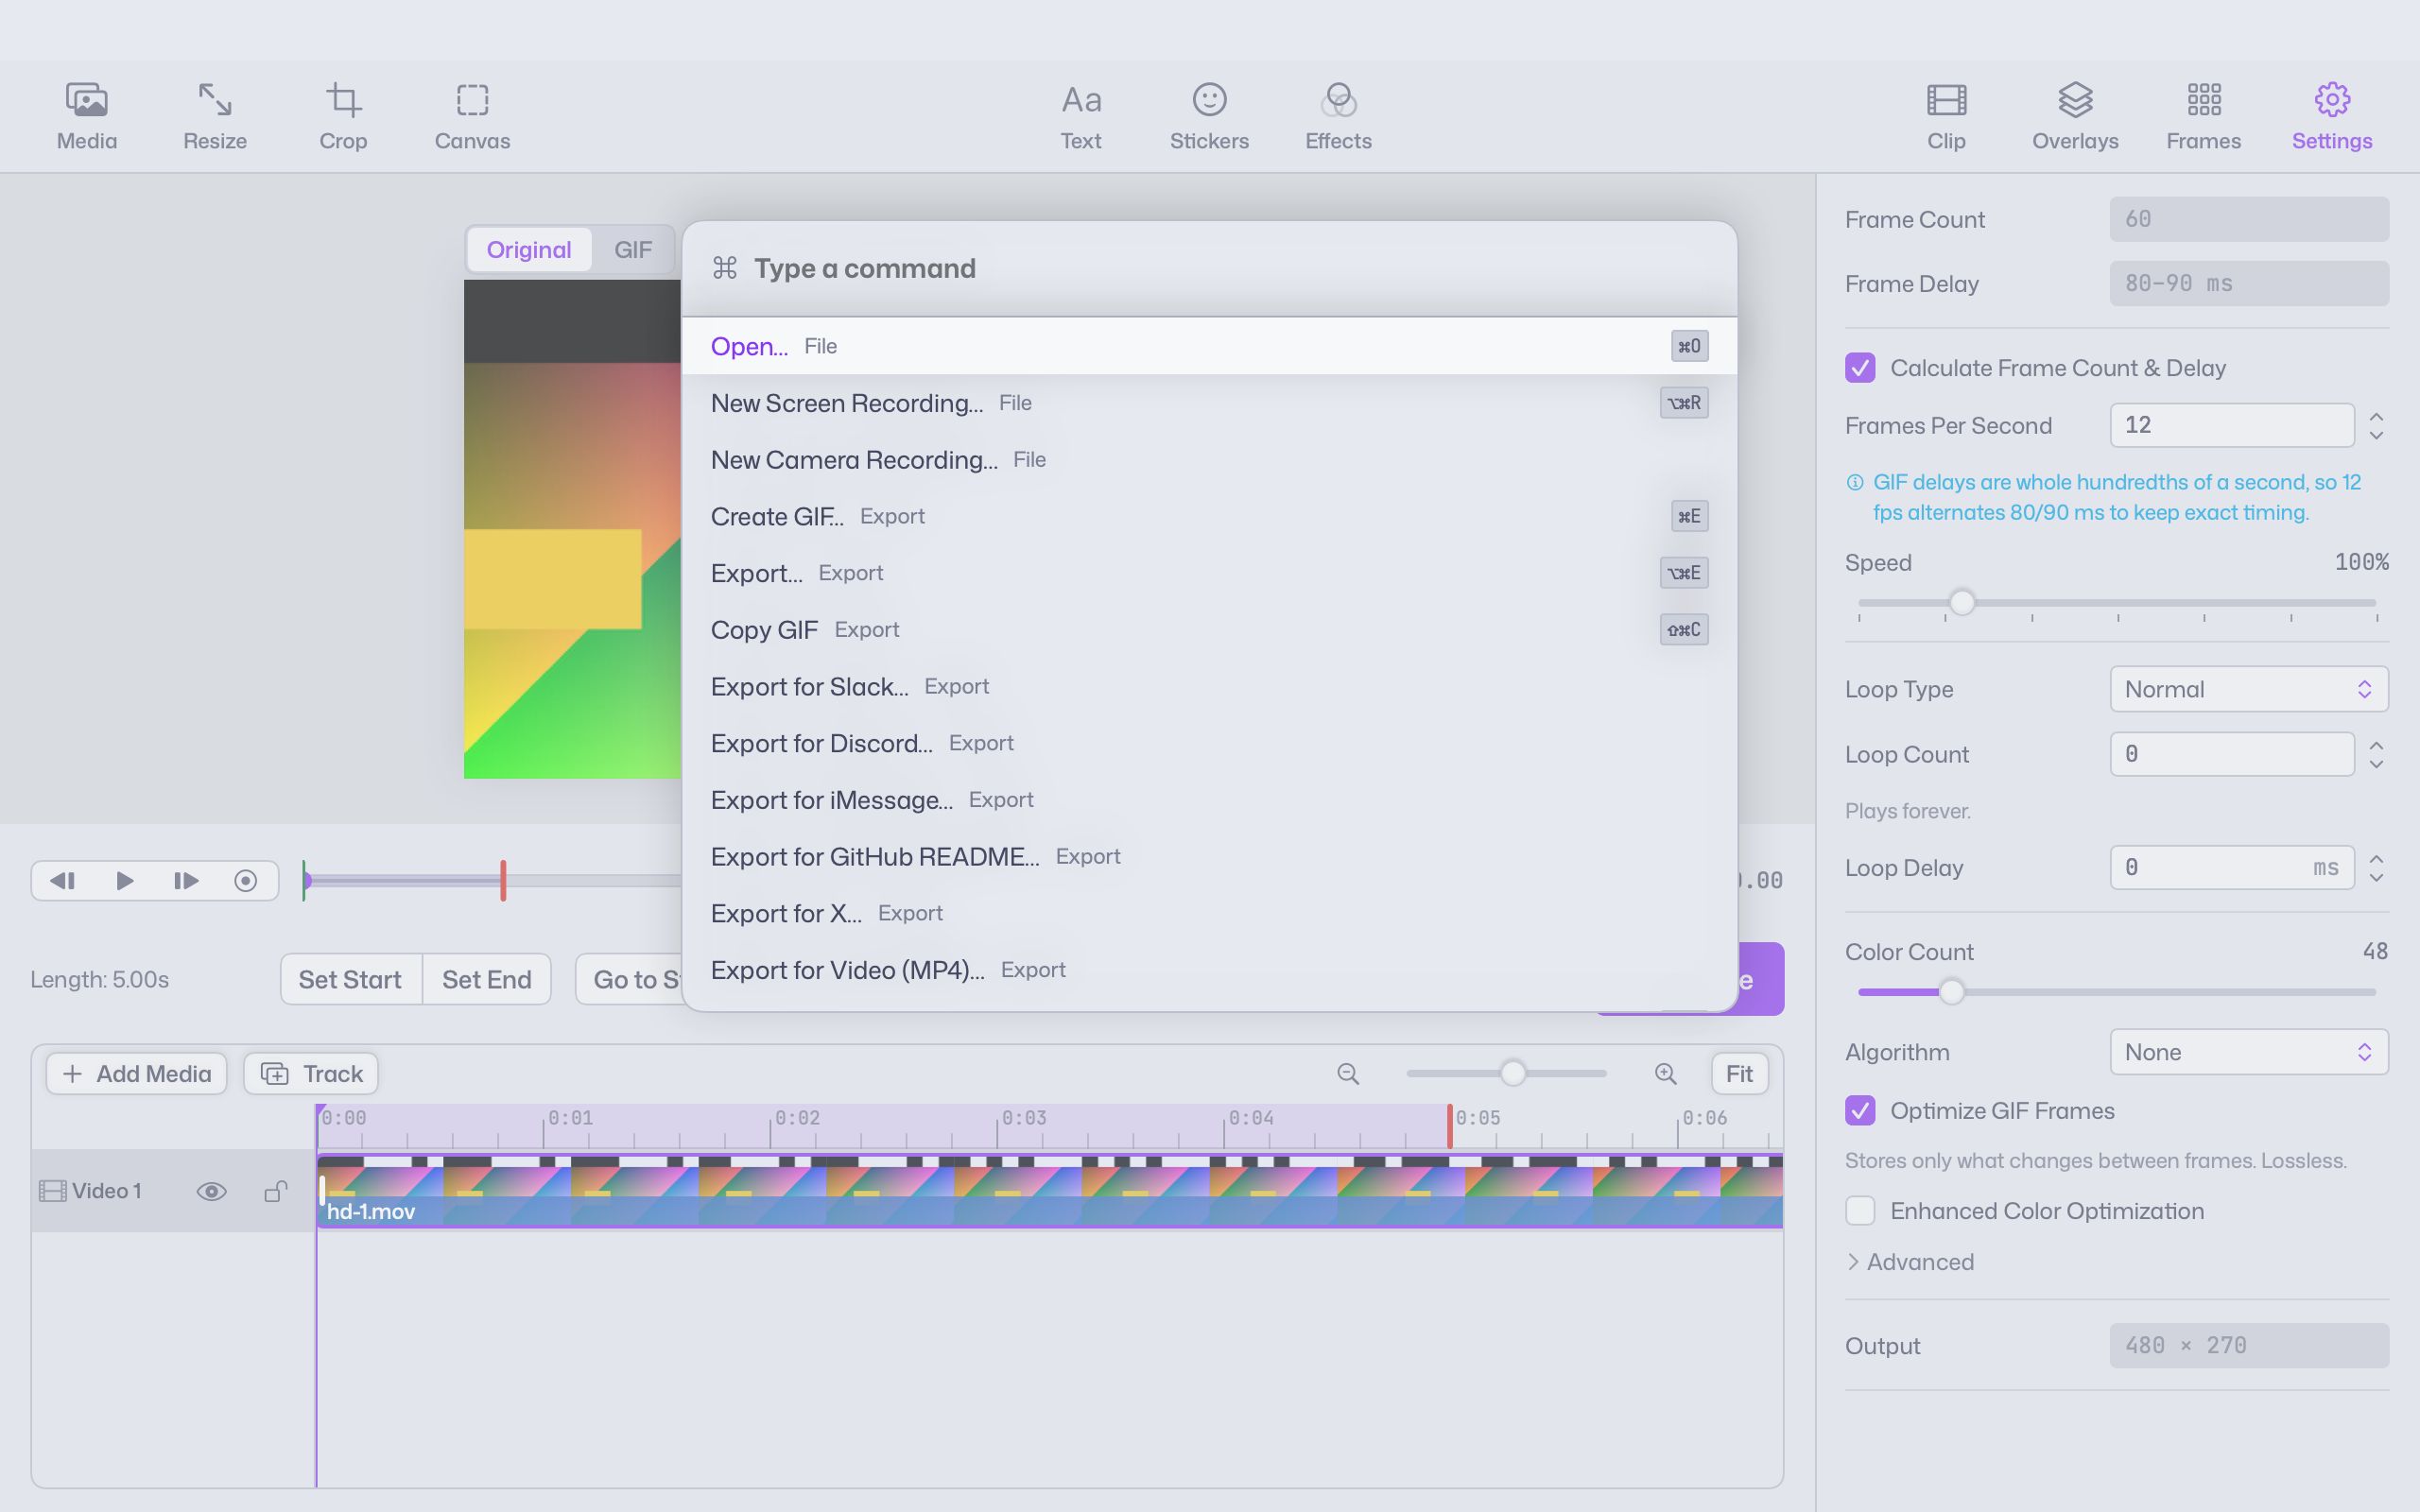Switch preview to Original

529,250
